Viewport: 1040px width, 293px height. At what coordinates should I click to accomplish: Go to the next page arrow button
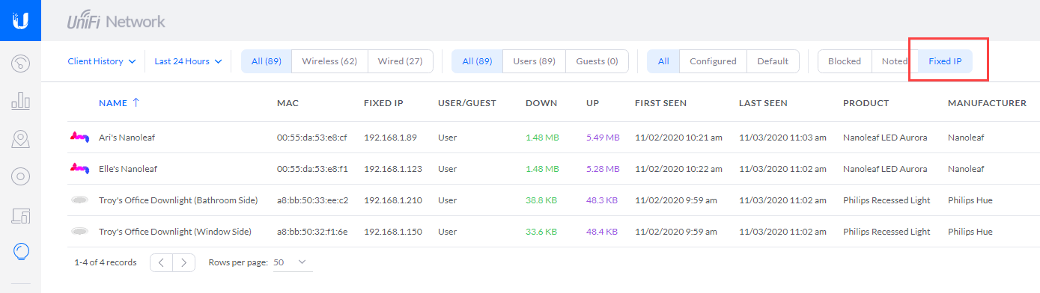[x=184, y=262]
